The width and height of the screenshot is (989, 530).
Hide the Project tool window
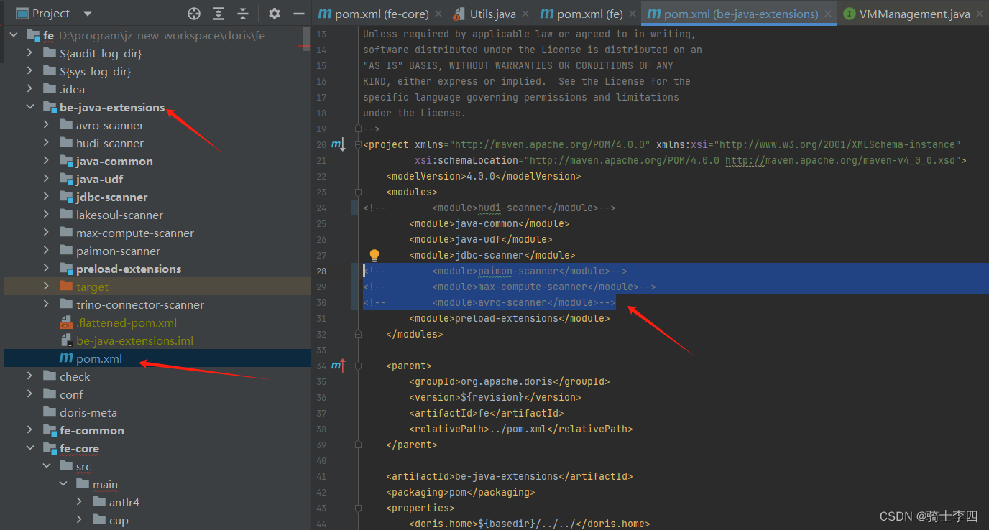tap(299, 14)
